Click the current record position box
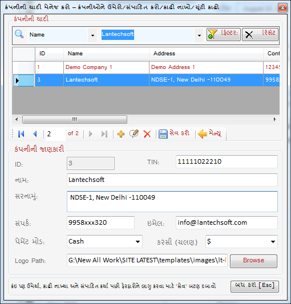The image size is (291, 304). 55,134
